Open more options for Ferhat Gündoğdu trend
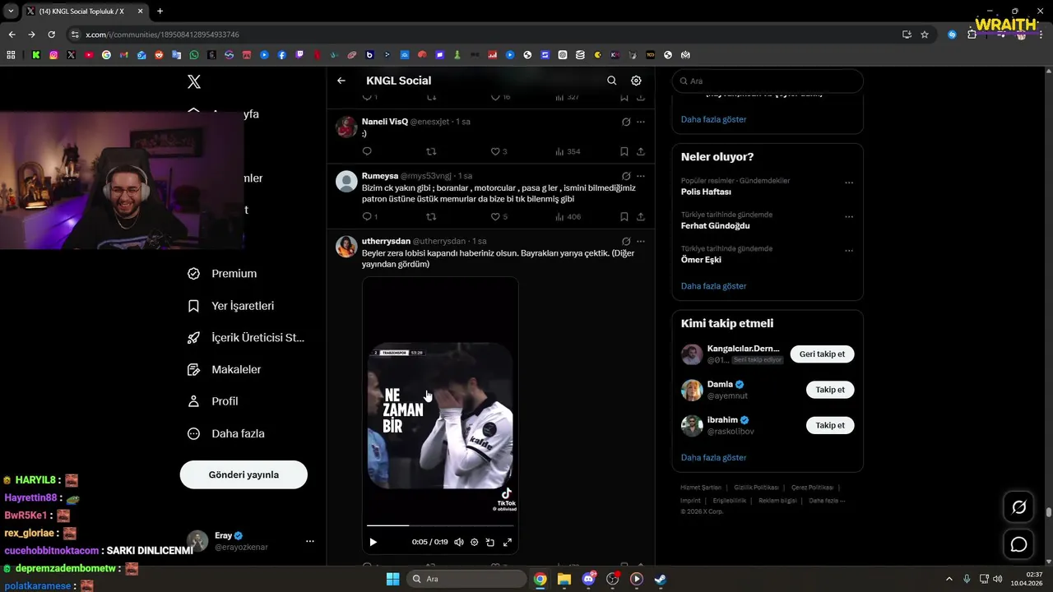This screenshot has width=1053, height=592. pyautogui.click(x=849, y=217)
